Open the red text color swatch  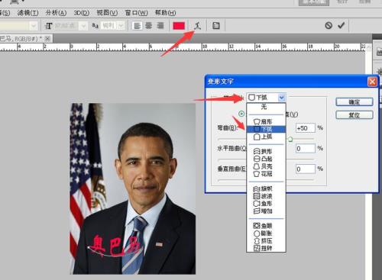point(179,26)
